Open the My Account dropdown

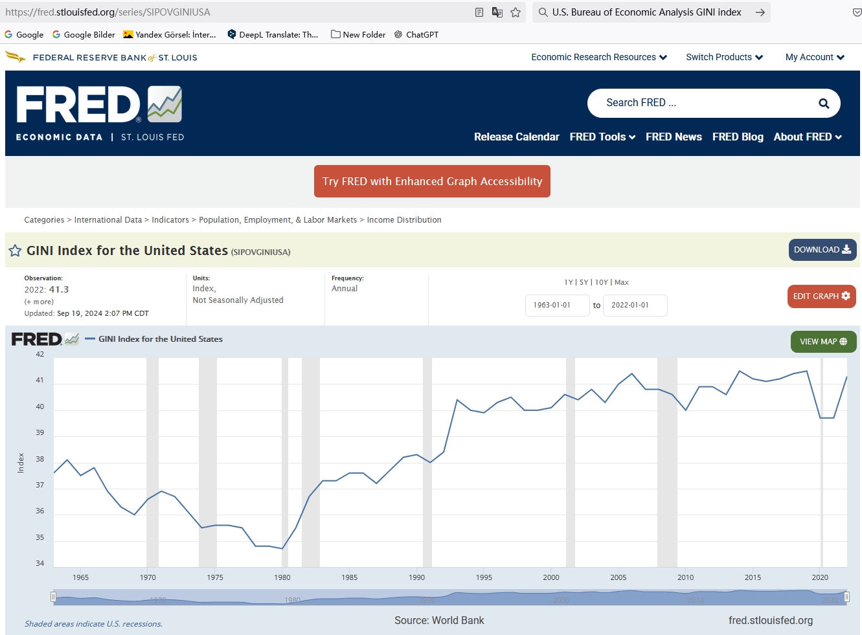pyautogui.click(x=815, y=58)
